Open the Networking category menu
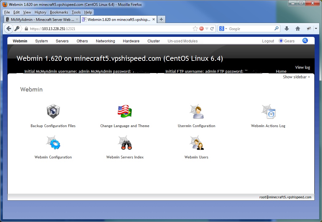Viewport: 322px width, 222px height. [105, 41]
